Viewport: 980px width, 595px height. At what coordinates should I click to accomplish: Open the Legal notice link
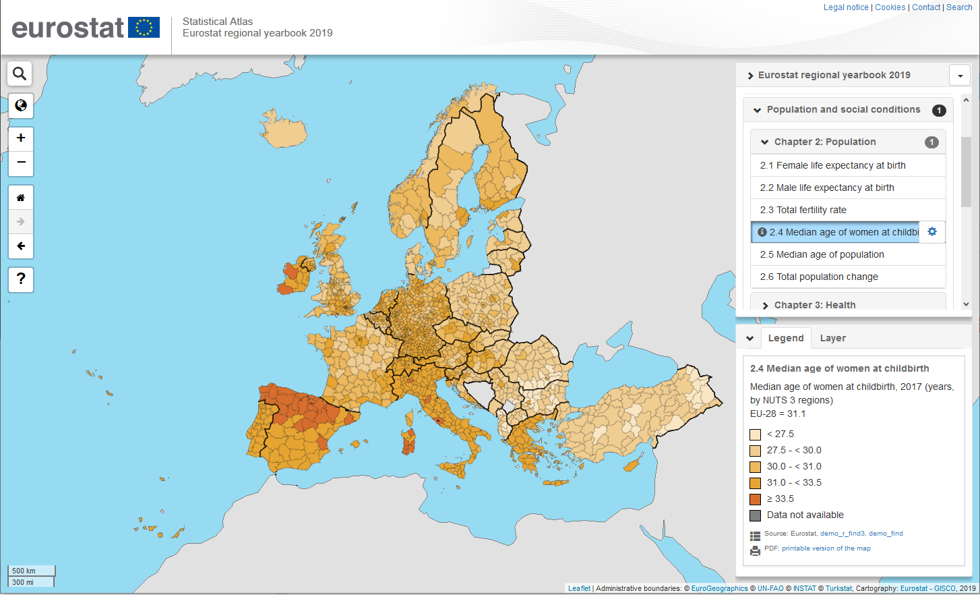[846, 7]
